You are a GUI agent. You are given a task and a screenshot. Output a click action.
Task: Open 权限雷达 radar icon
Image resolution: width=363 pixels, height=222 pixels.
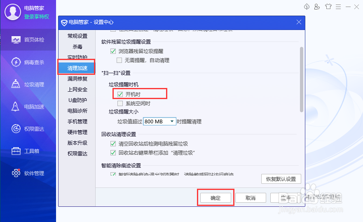point(16,129)
